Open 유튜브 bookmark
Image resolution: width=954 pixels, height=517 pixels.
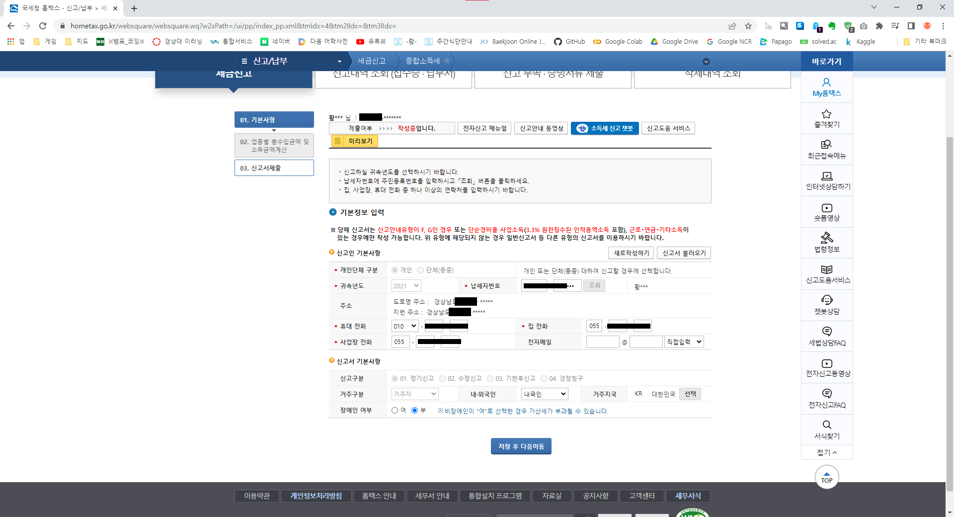tap(371, 42)
